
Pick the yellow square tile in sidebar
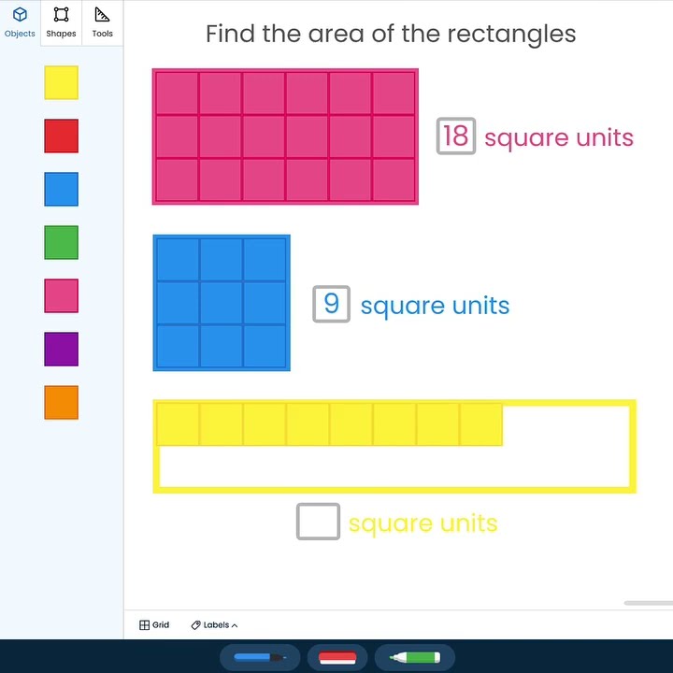[62, 82]
